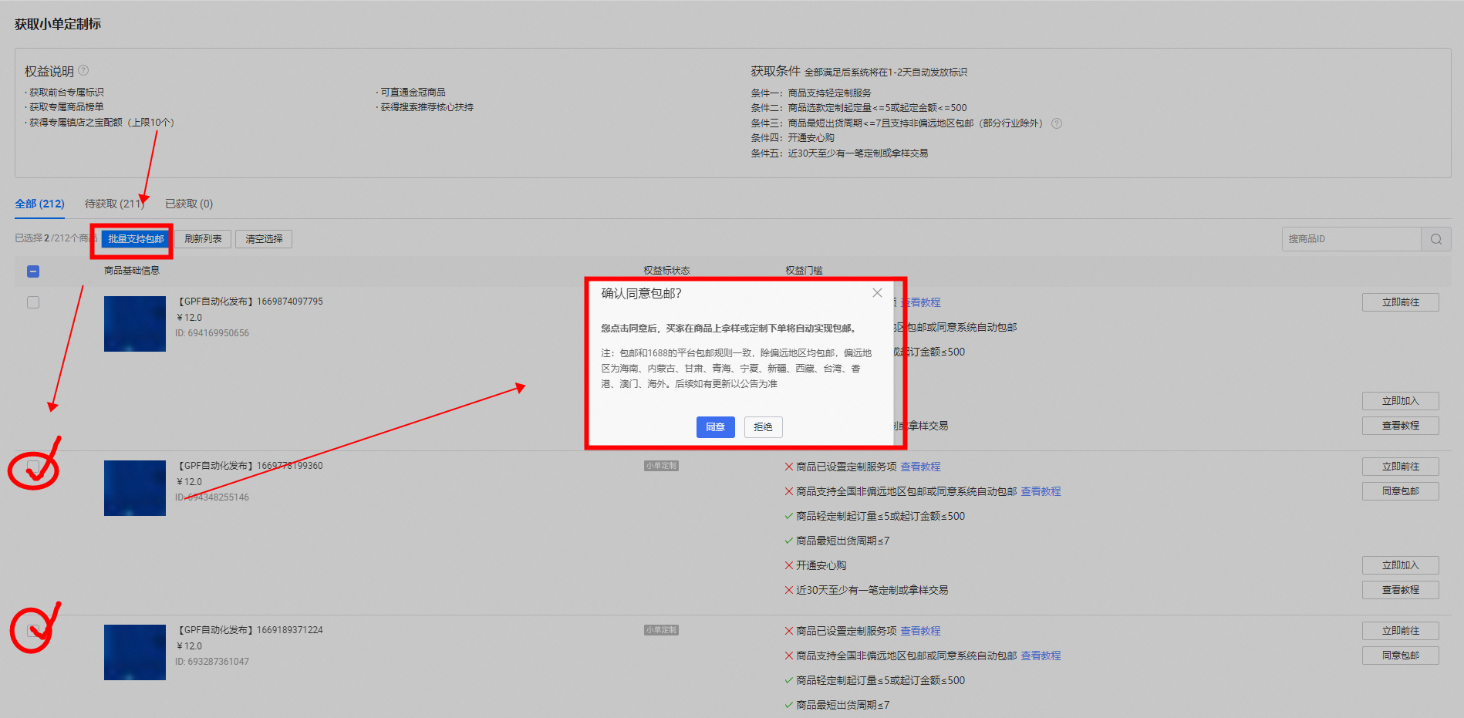
Task: Uncheck the checkbox for product ID 693287361047
Action: 32,630
